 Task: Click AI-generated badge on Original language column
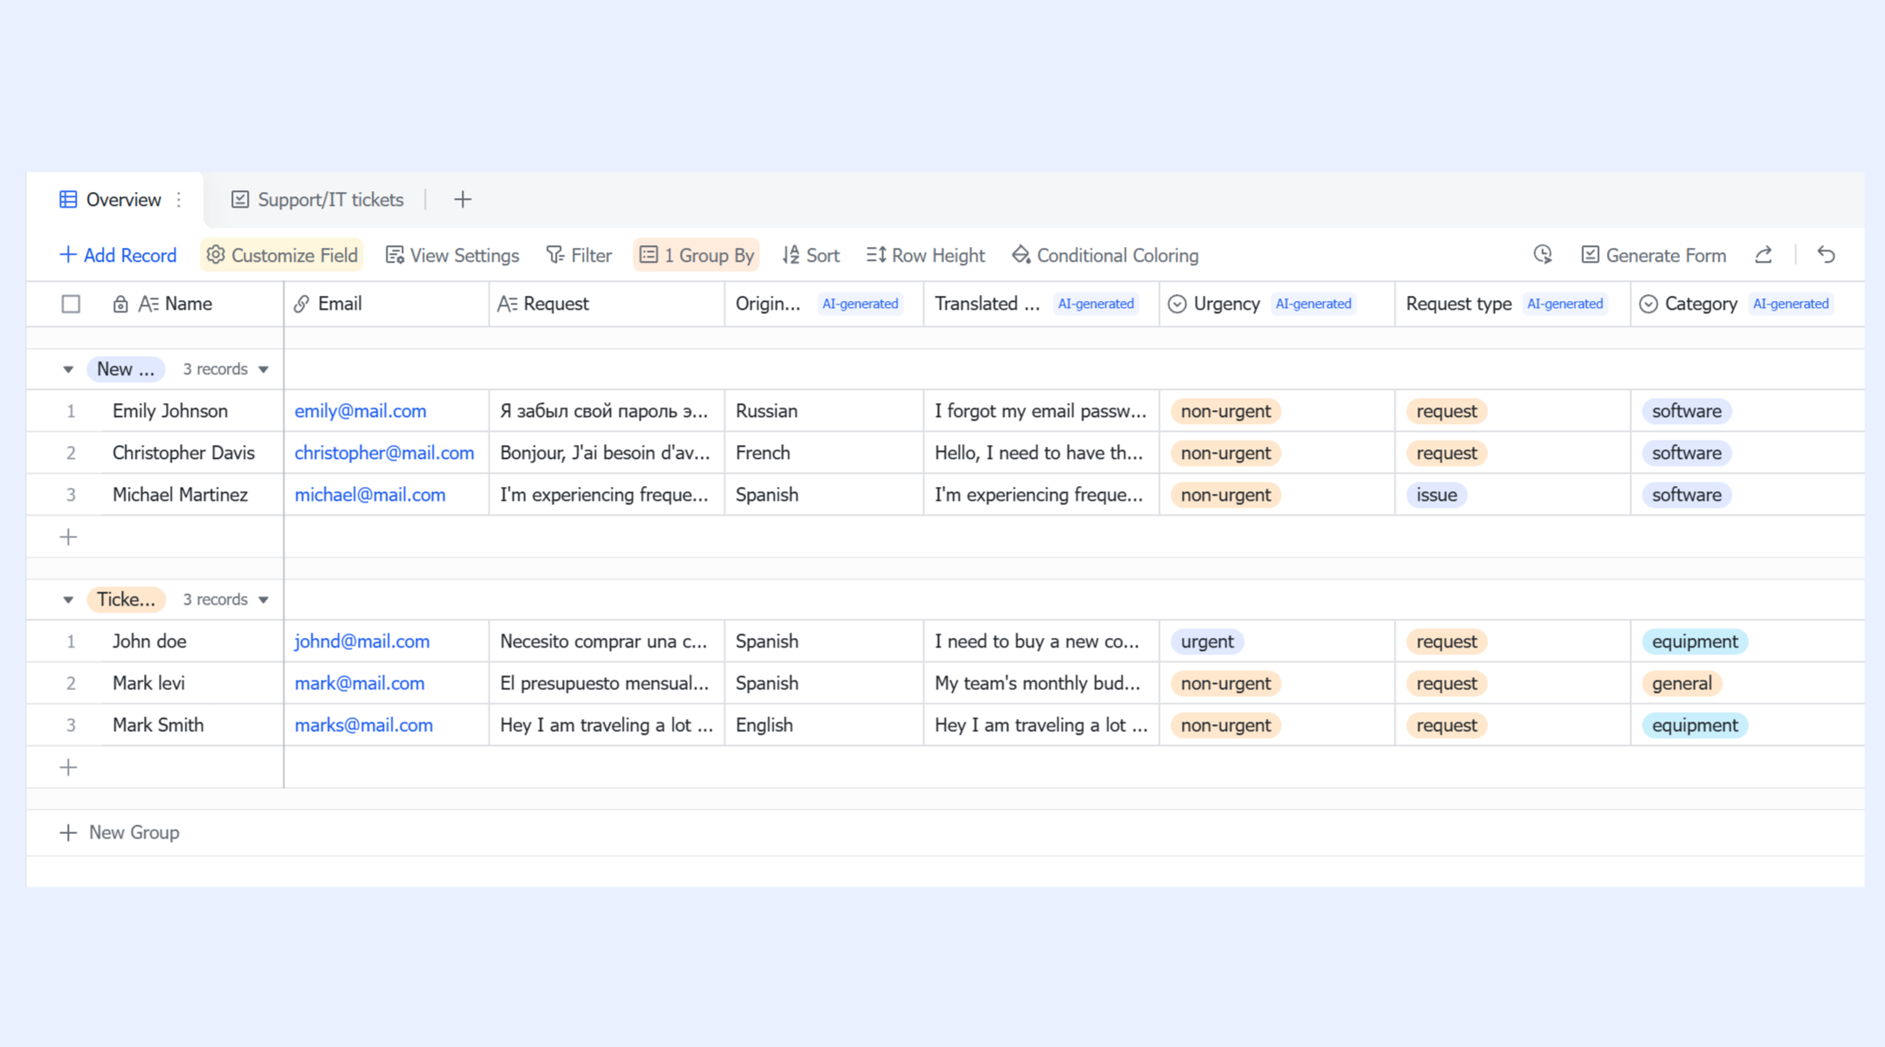point(860,304)
